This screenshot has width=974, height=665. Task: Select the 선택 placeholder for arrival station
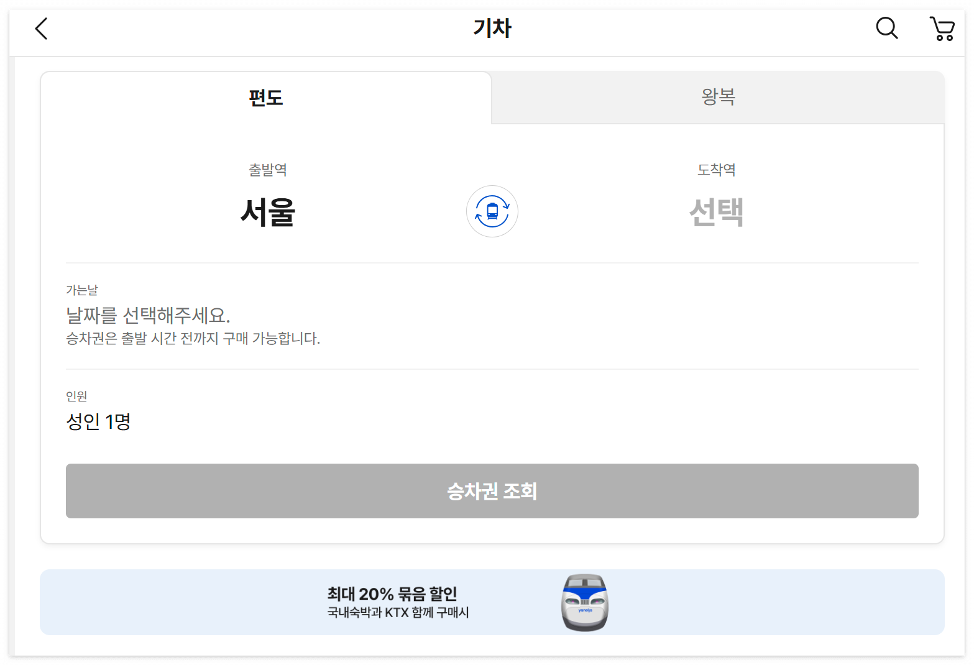(x=716, y=213)
